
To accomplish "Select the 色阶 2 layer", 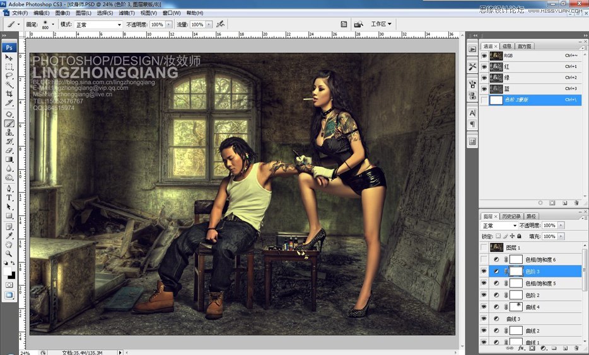I will click(533, 295).
